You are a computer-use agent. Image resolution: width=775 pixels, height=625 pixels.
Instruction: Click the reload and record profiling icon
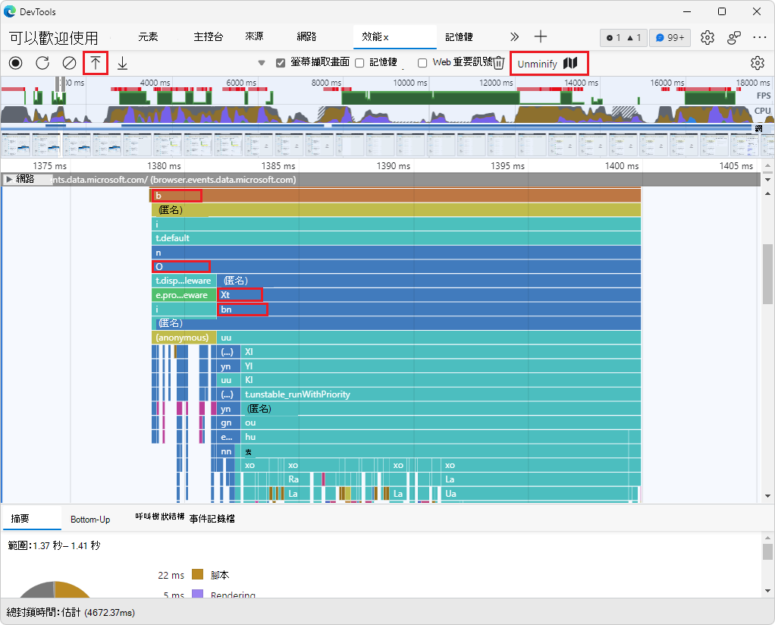(x=42, y=63)
